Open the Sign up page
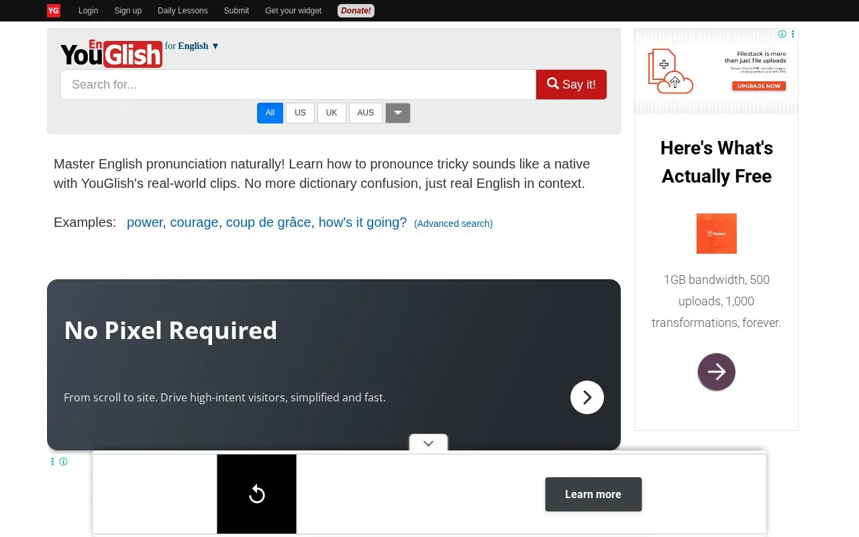Screen dimensions: 859x537 (x=128, y=11)
